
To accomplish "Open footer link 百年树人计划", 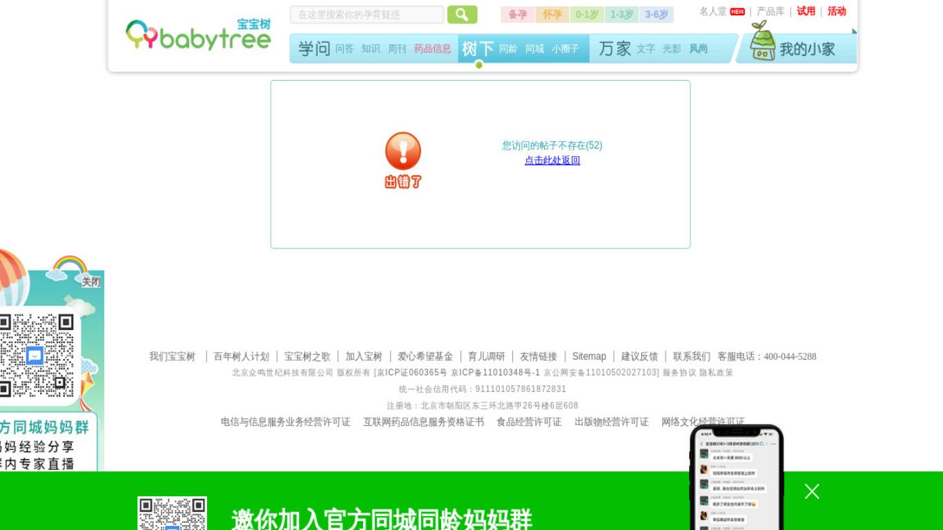I will click(241, 357).
